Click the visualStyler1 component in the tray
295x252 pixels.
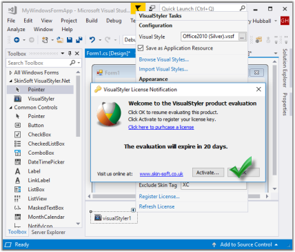[114, 218]
